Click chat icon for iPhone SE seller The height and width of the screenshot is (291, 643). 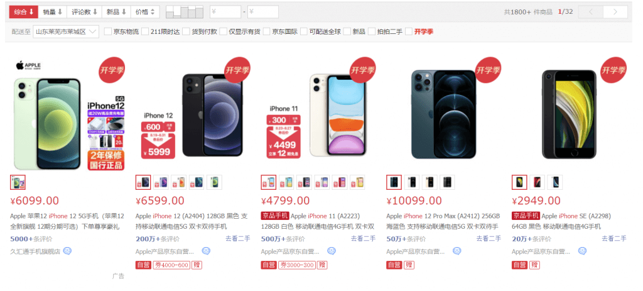pyautogui.click(x=582, y=251)
